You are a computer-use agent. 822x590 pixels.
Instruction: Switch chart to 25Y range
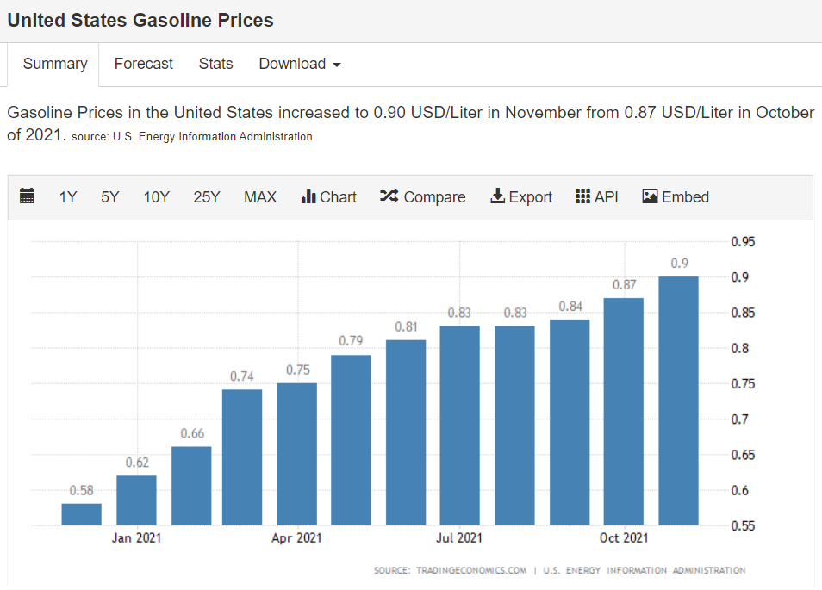click(x=207, y=197)
